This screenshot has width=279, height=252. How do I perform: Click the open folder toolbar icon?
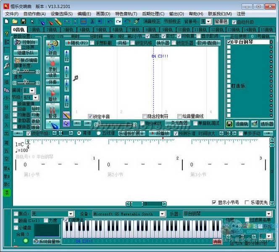[15, 21]
